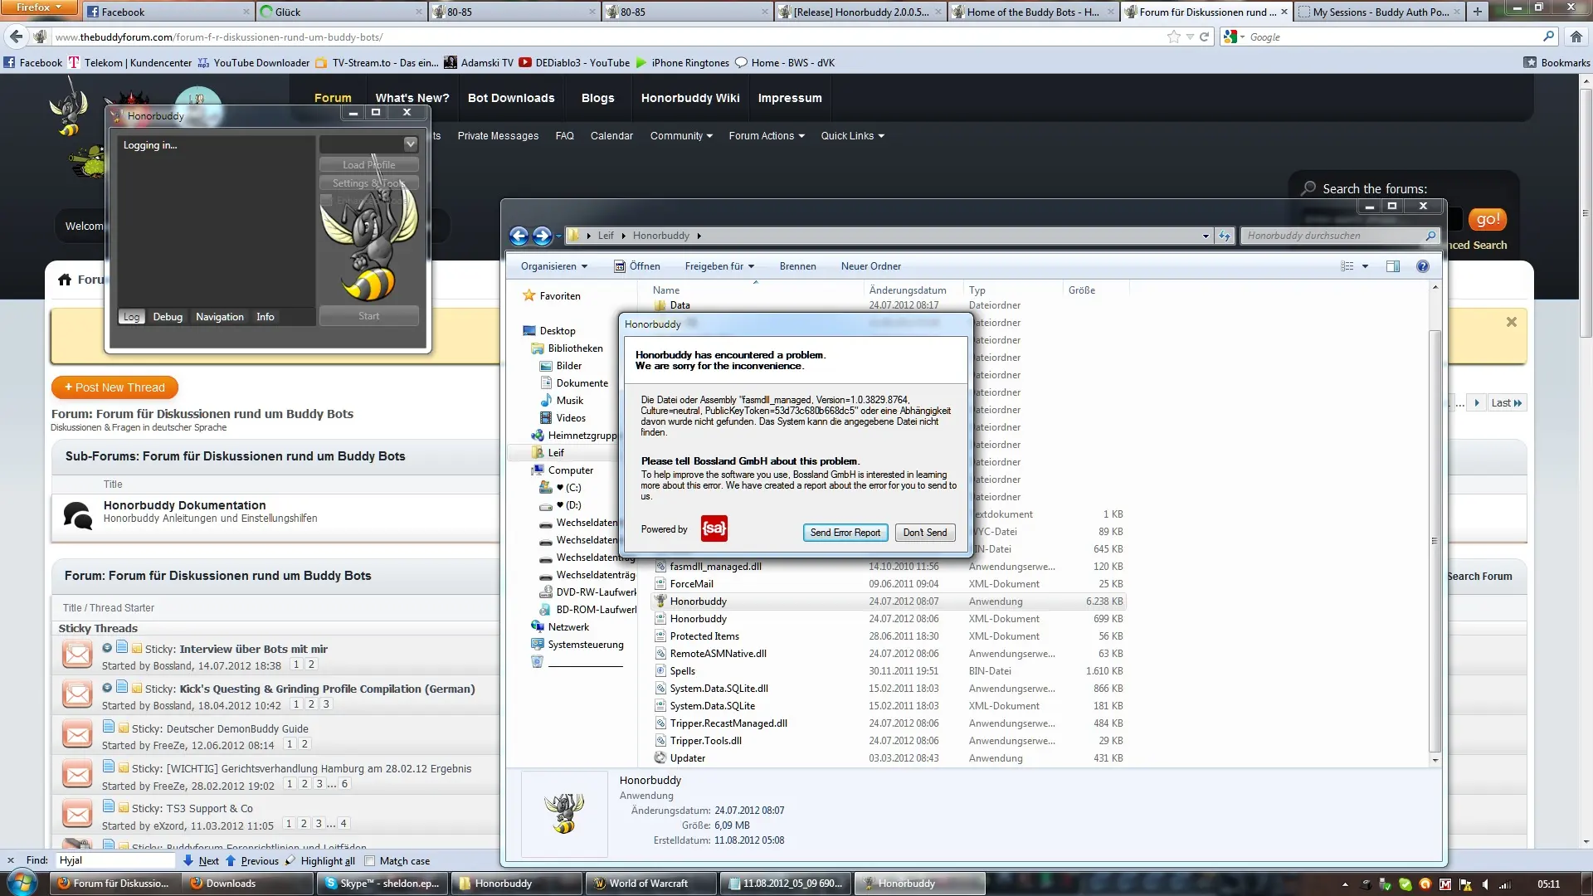Open the Private Messages link
The image size is (1593, 896).
coord(498,136)
